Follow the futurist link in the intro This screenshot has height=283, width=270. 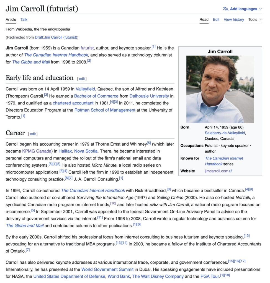[x=87, y=48]
